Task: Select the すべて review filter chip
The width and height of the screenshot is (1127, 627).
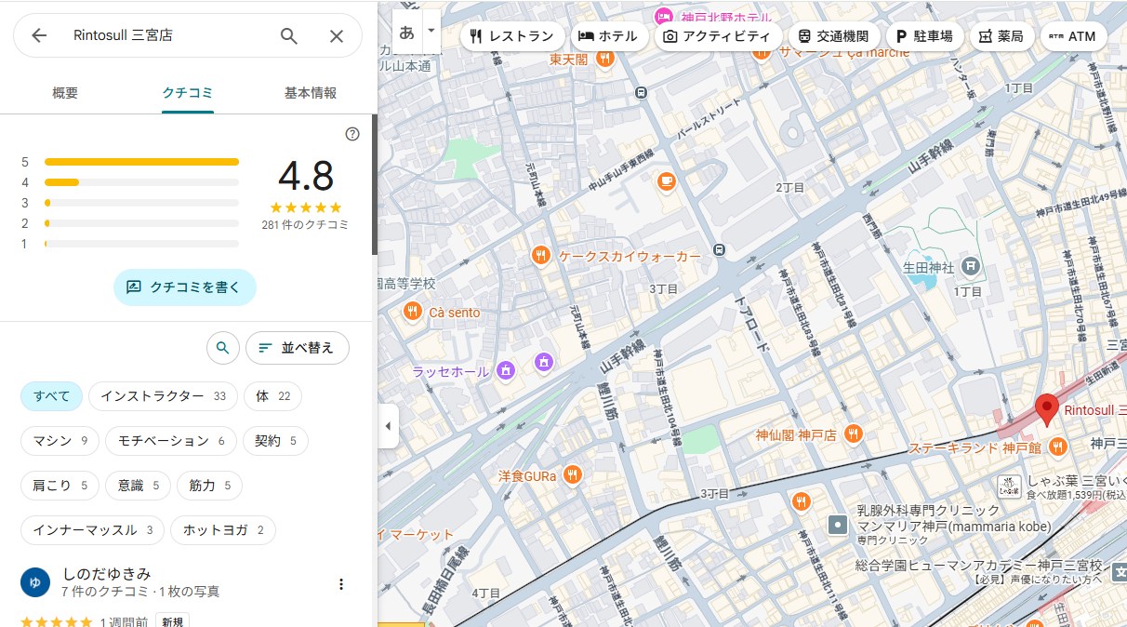Action: (52, 396)
